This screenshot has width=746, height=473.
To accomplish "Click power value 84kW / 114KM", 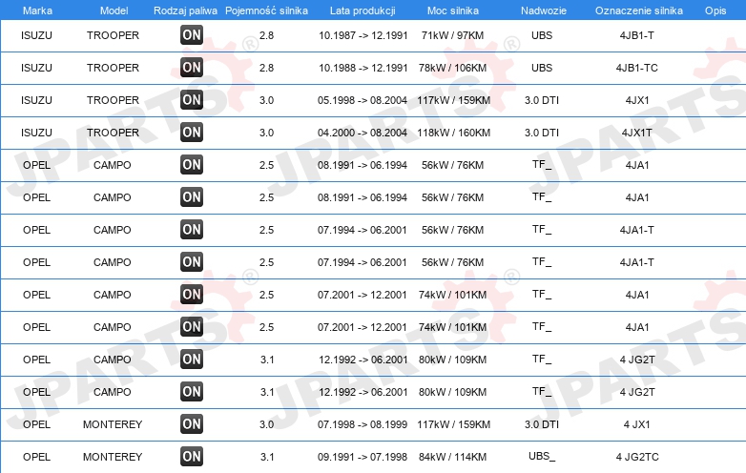I will pyautogui.click(x=452, y=457).
